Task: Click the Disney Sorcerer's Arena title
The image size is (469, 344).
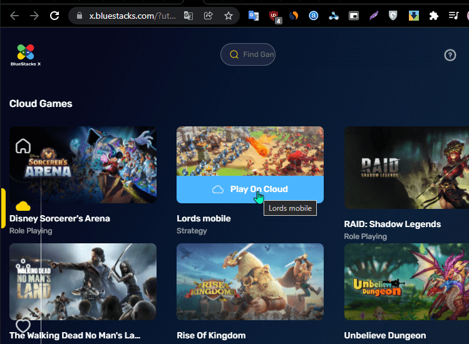Action: coord(59,218)
